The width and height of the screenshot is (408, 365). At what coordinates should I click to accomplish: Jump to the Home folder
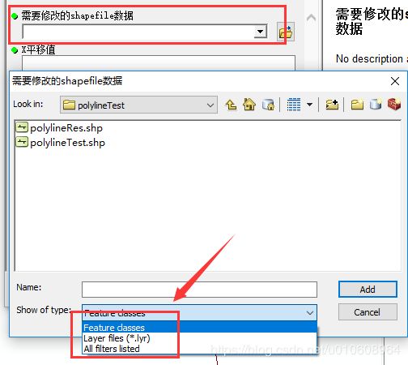click(x=249, y=105)
